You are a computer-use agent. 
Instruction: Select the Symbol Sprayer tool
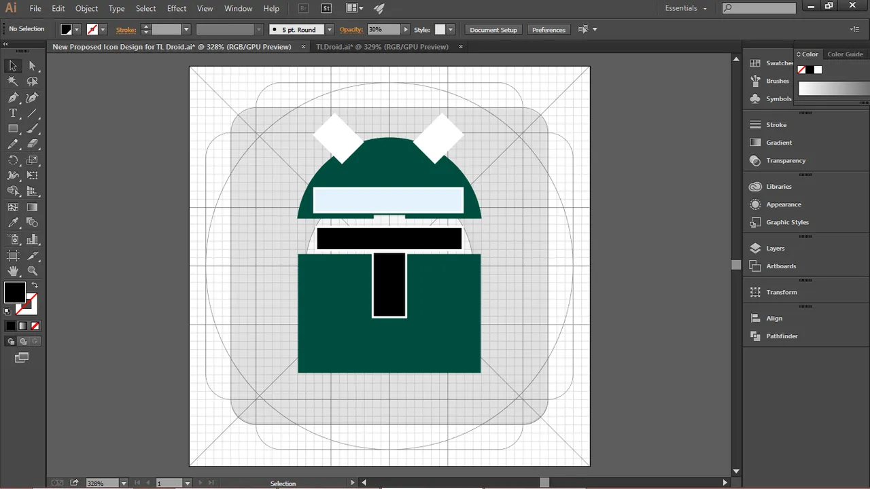tap(13, 239)
